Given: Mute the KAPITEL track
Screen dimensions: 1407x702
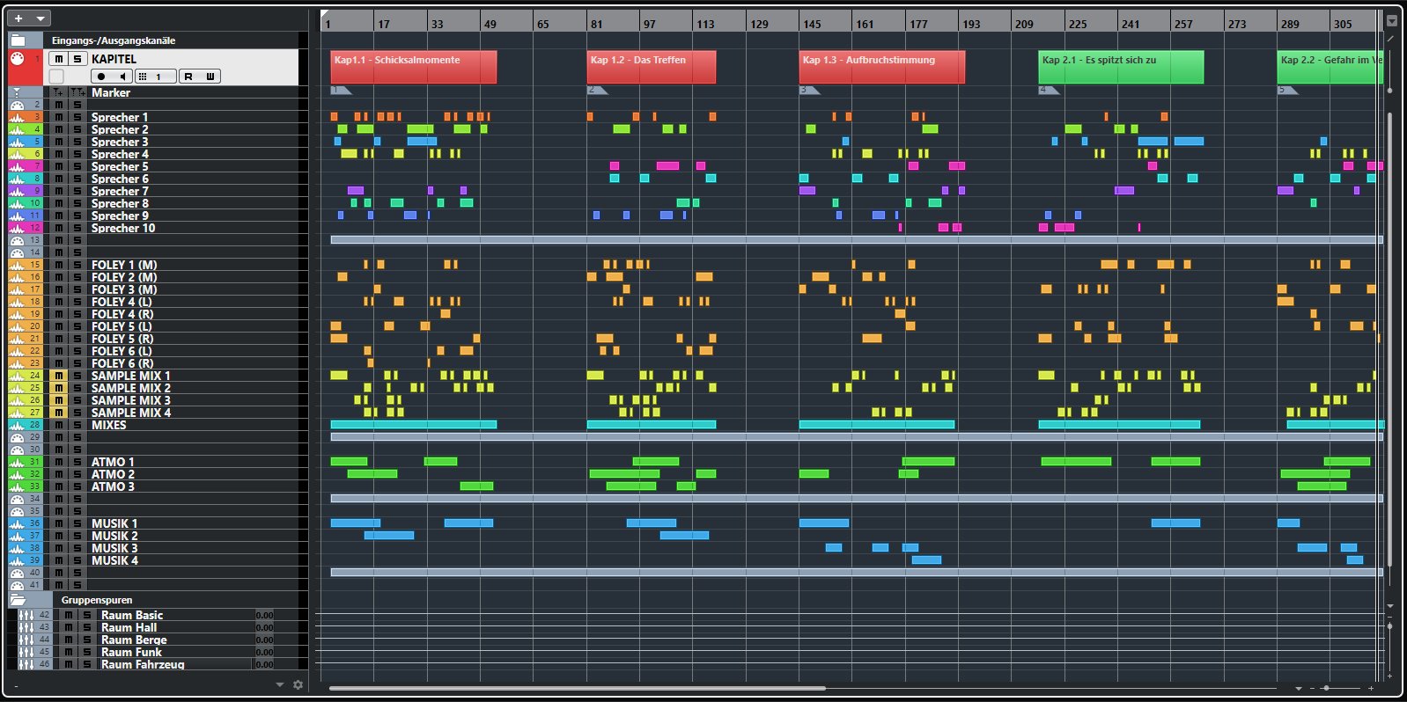Looking at the screenshot, I should (58, 59).
